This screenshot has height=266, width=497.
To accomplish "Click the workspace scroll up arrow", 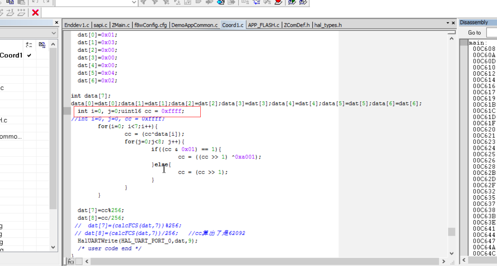I will coord(53,45).
